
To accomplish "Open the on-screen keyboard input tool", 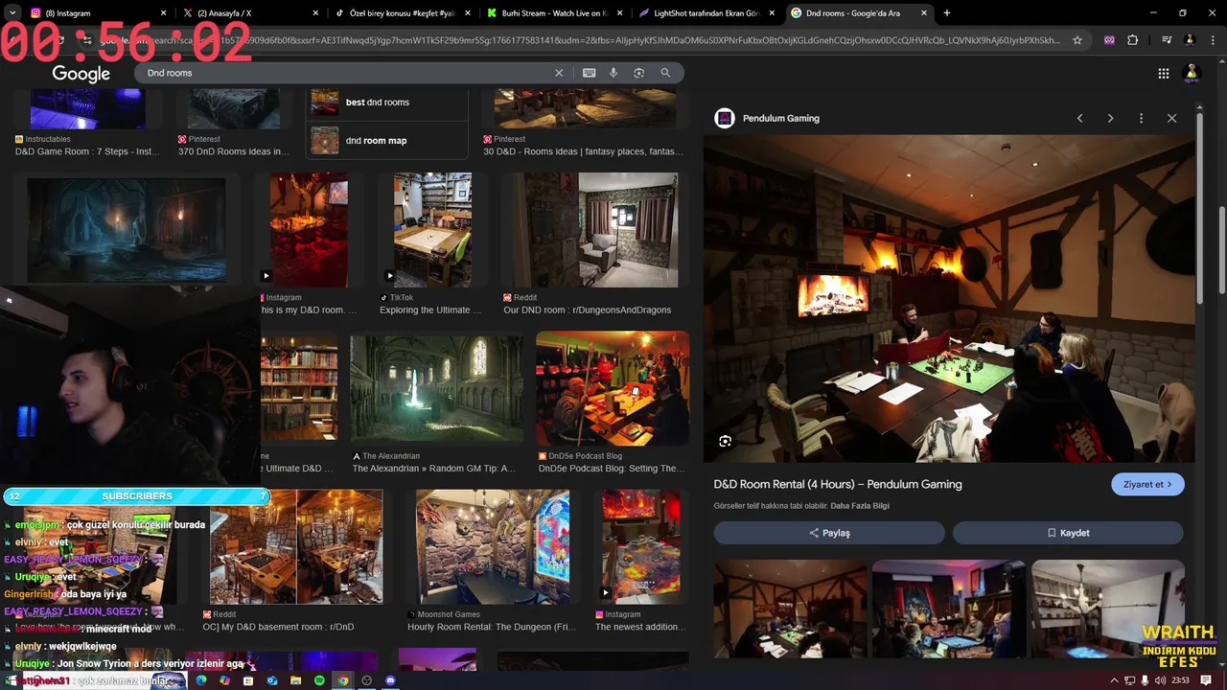I will (589, 73).
